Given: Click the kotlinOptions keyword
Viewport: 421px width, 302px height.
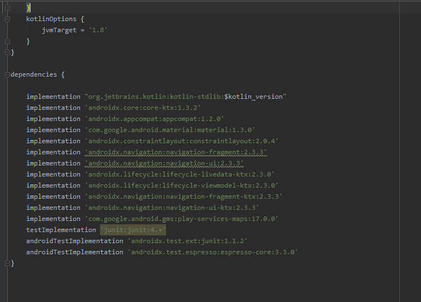Looking at the screenshot, I should [51, 19].
